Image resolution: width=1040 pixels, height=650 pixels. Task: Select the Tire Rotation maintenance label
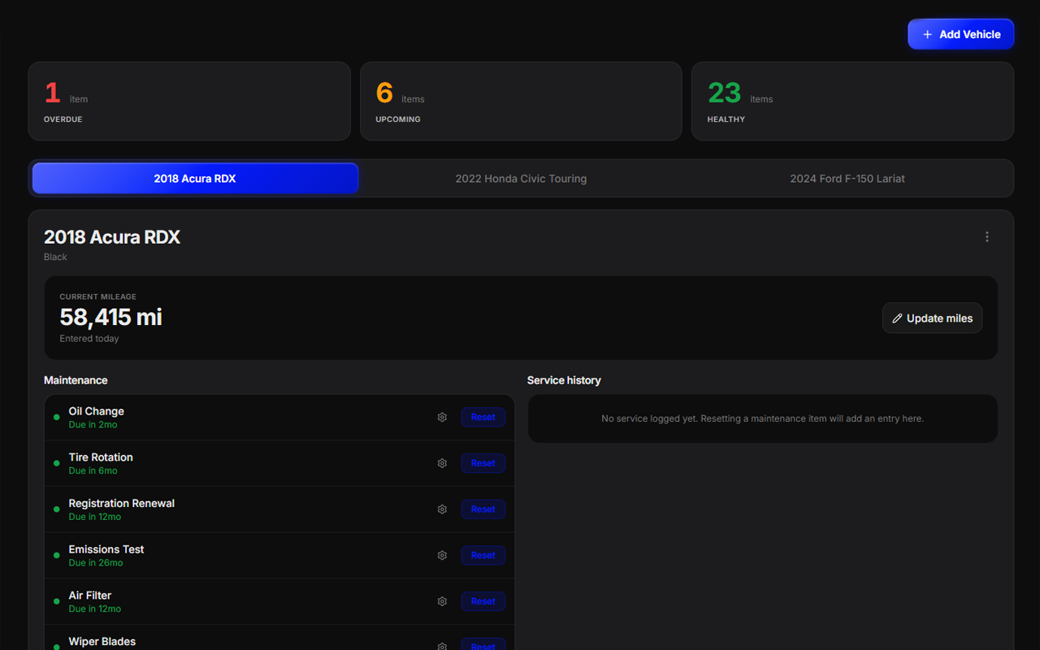[101, 457]
